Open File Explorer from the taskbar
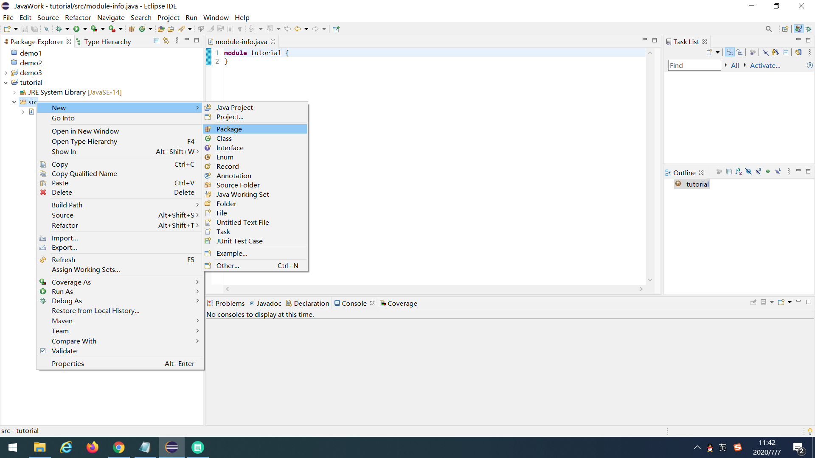 pyautogui.click(x=40, y=447)
